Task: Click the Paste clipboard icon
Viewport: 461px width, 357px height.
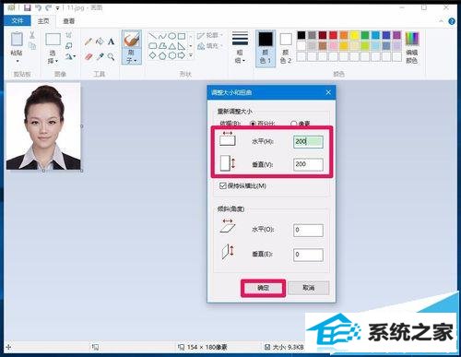Action: click(x=17, y=40)
